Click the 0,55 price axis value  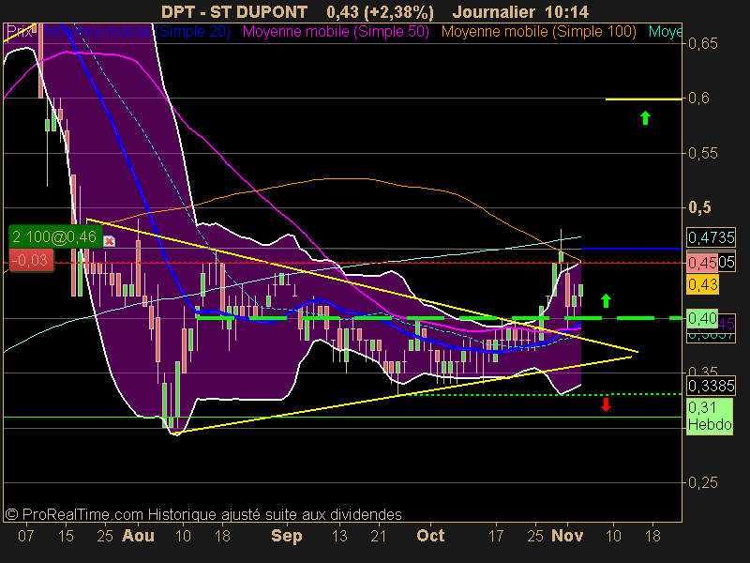[702, 153]
